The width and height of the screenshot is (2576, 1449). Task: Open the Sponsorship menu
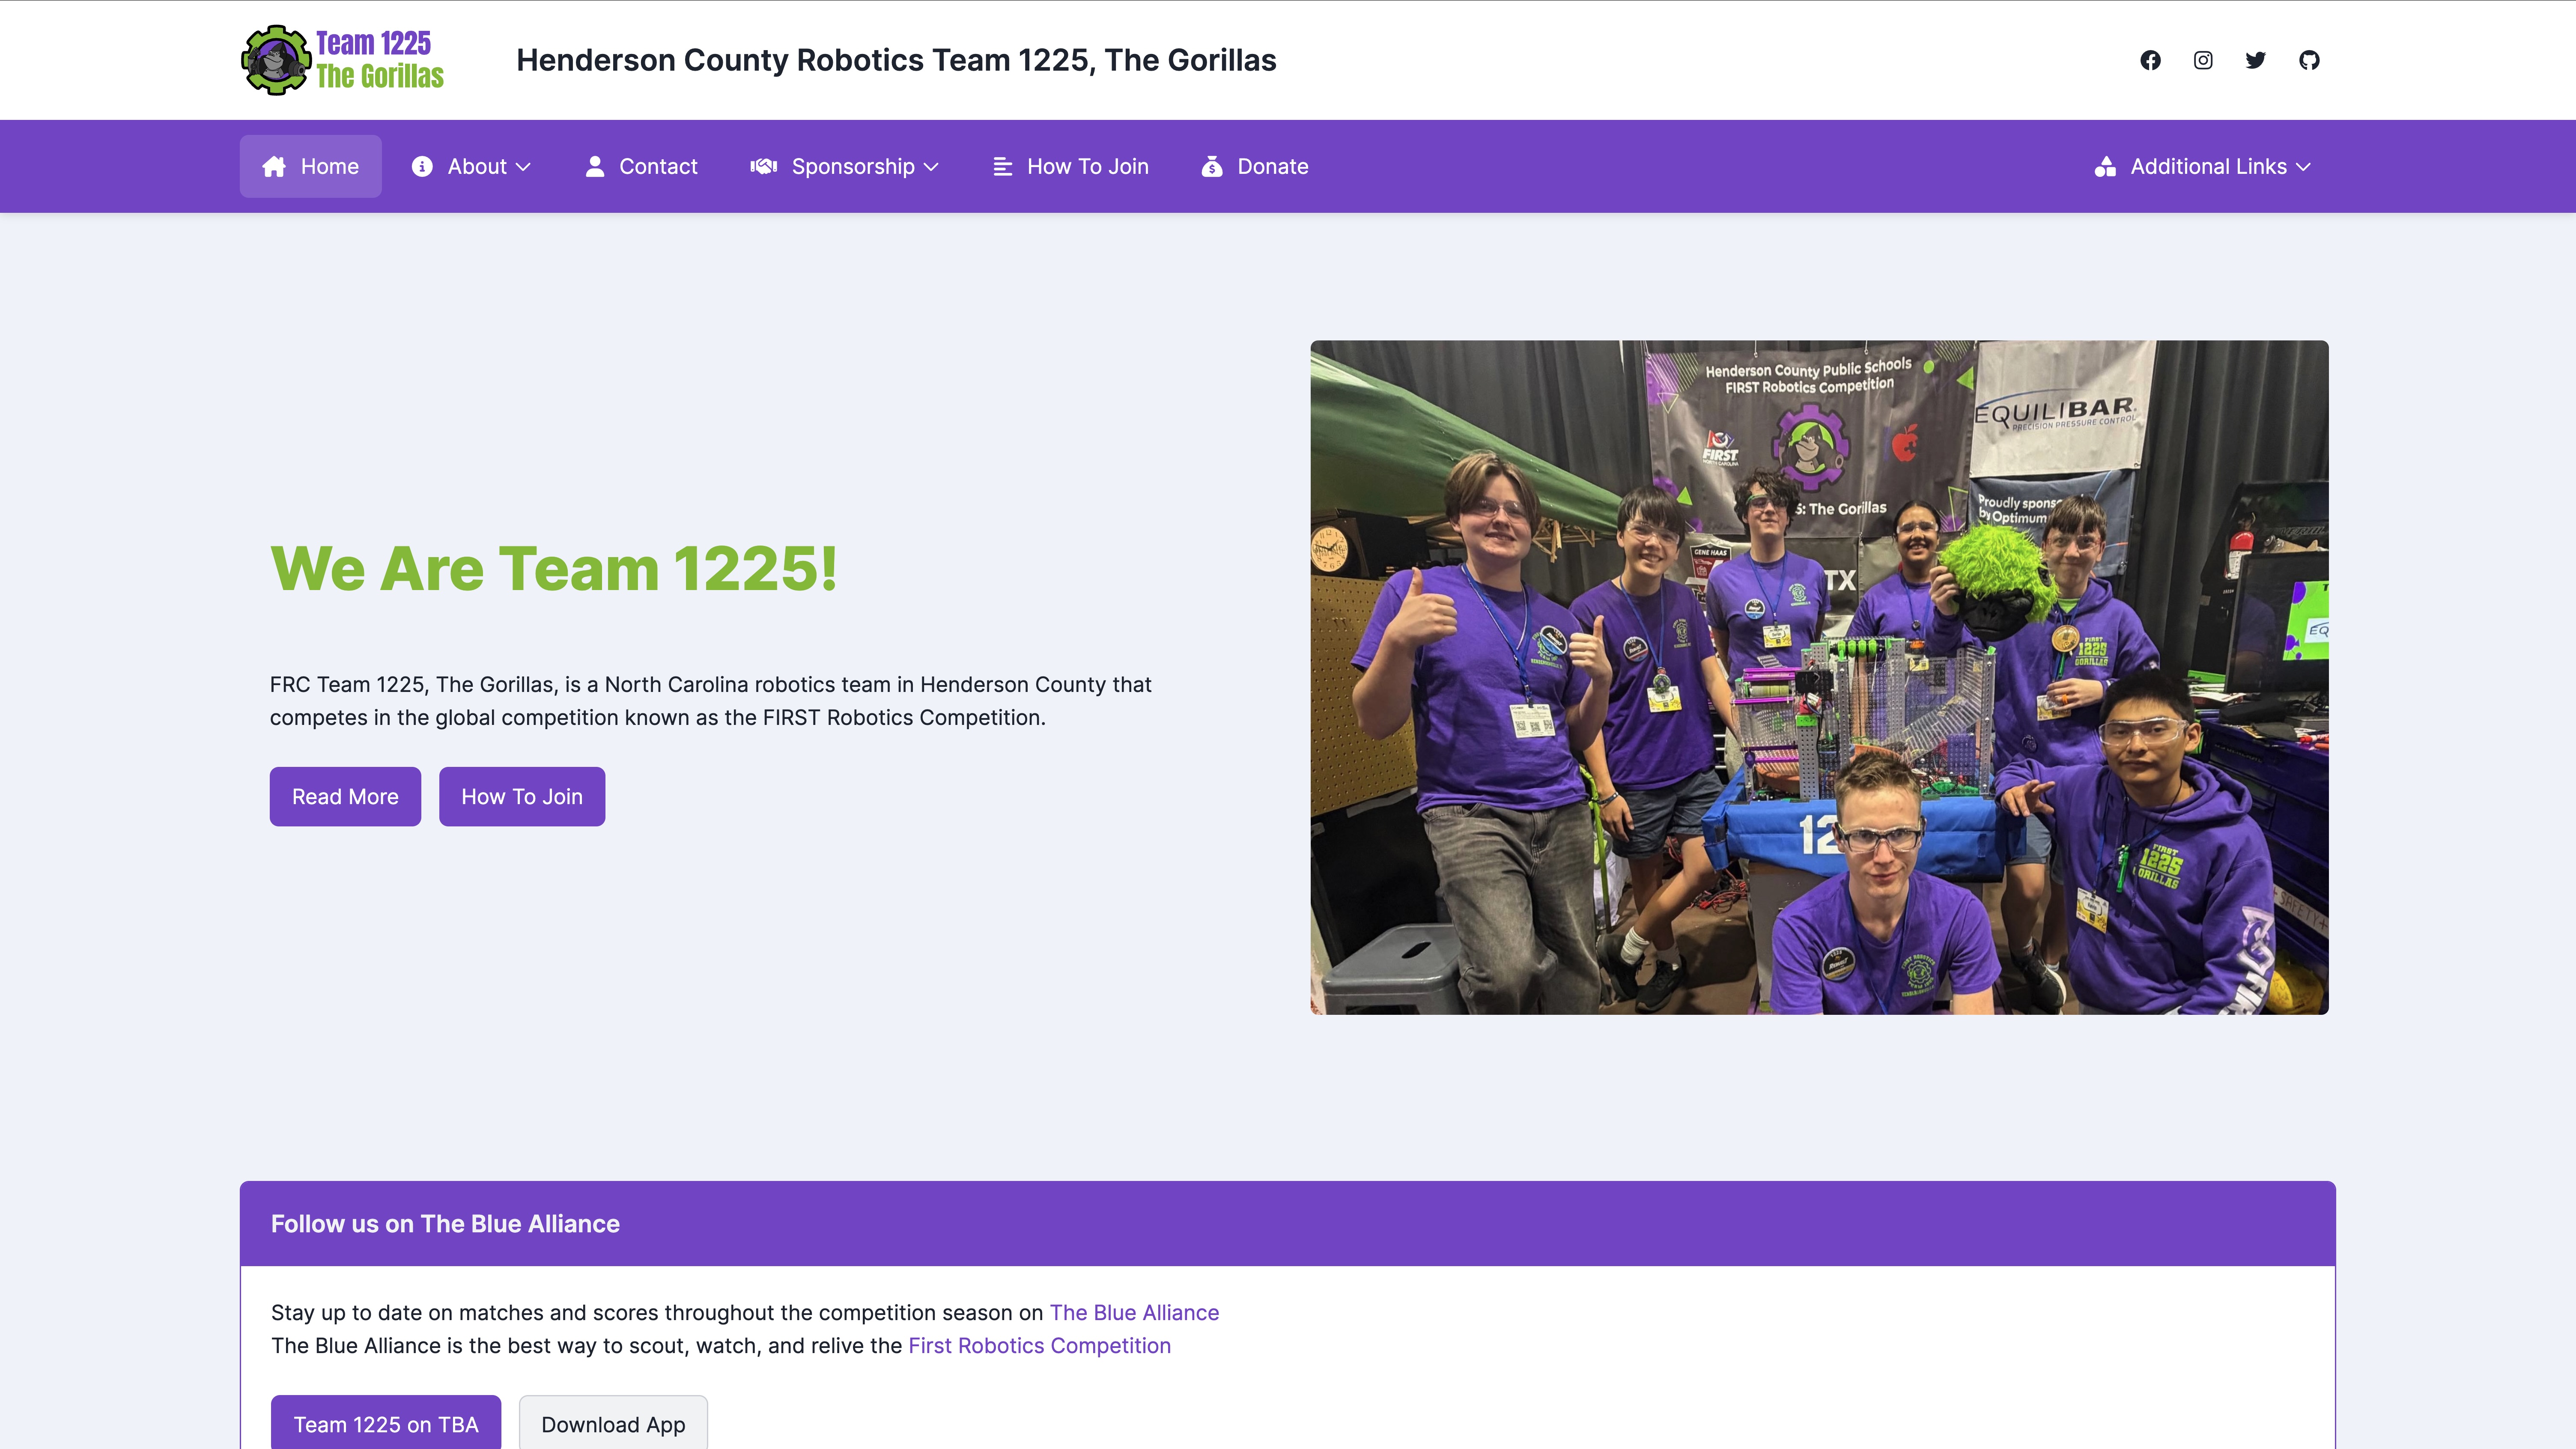tap(845, 166)
